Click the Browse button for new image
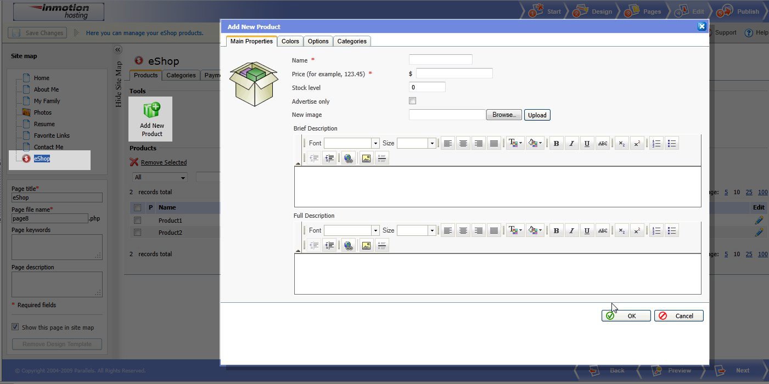 pos(504,115)
